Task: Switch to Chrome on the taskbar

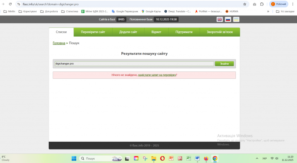Action: coord(215,158)
